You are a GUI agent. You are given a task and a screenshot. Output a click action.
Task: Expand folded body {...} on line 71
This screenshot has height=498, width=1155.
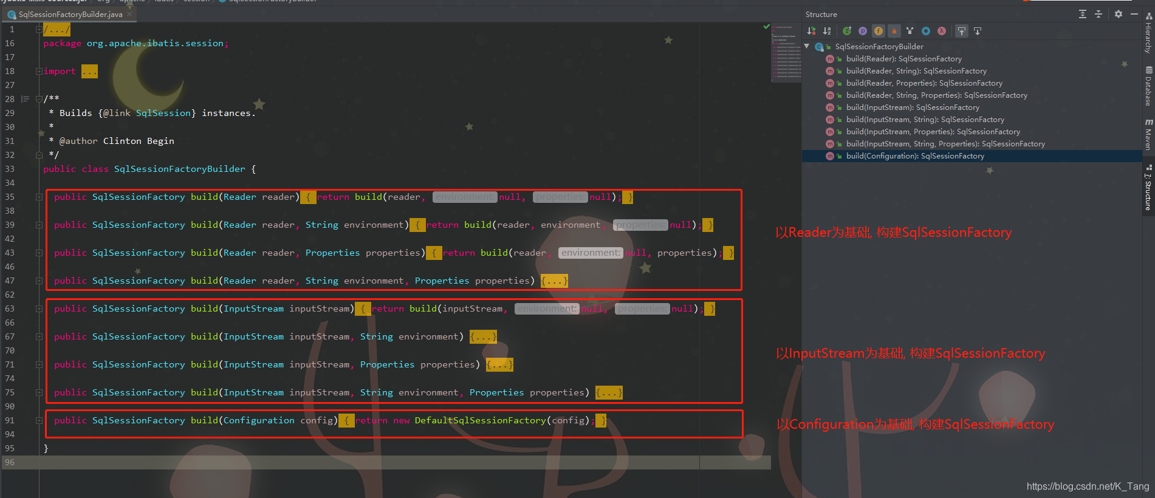pyautogui.click(x=499, y=364)
